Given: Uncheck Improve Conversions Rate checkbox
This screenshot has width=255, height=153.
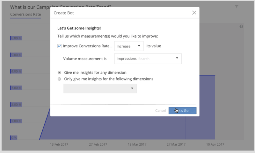Looking at the screenshot, I should (x=59, y=46).
